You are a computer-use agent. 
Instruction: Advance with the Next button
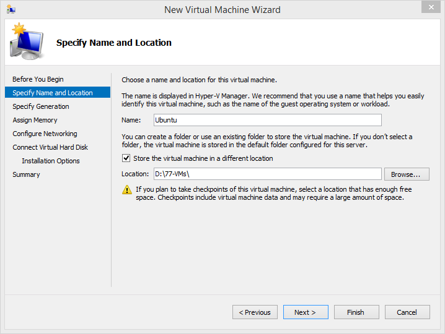(x=306, y=312)
